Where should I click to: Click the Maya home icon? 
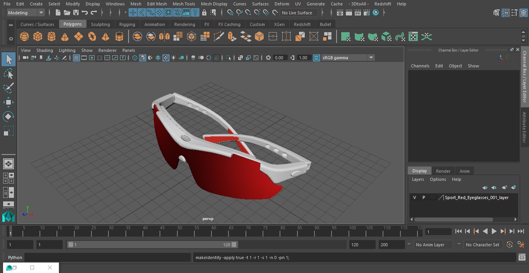pyautogui.click(x=8, y=216)
